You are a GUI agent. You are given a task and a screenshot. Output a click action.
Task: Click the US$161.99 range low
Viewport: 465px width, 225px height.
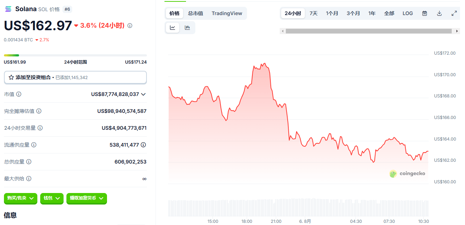(15, 62)
